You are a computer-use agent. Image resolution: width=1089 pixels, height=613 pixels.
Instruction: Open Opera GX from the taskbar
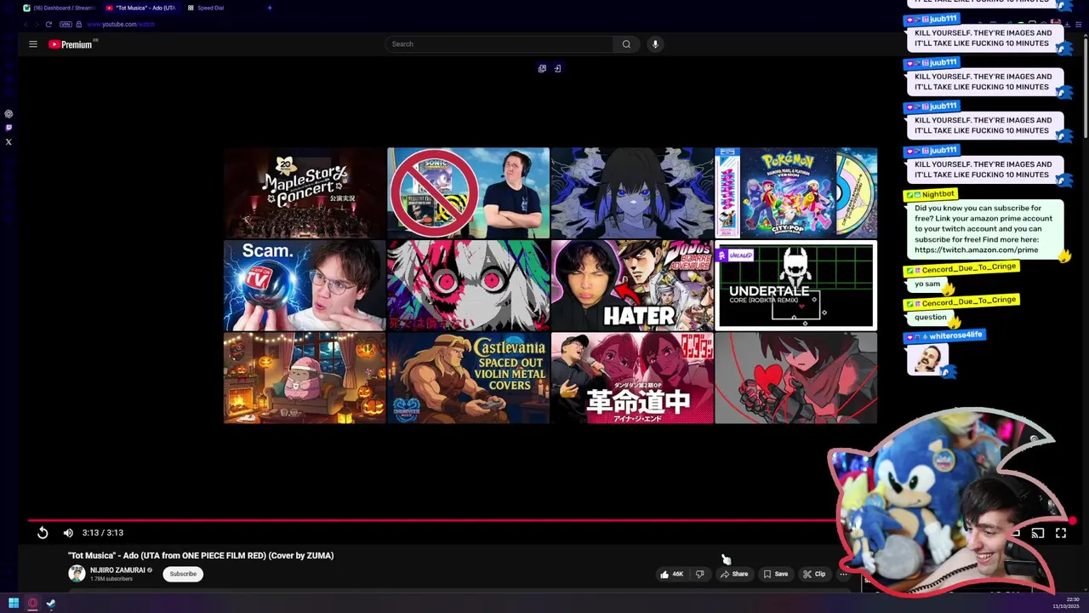tap(32, 604)
